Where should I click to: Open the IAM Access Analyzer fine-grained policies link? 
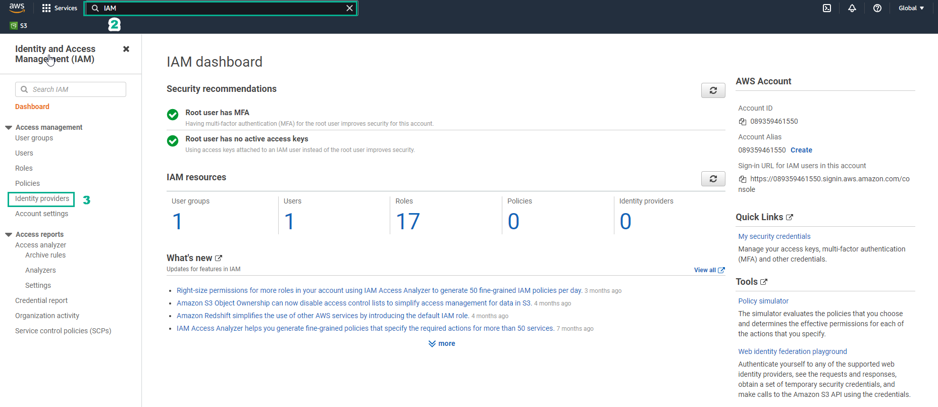click(366, 328)
